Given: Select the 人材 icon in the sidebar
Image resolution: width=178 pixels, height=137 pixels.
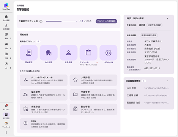Looking at the screenshot, I should 6,44.
